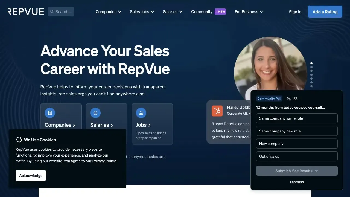Viewport: 350px width, 197px height.
Task: Expand the Companies nav dropdown chevron
Action: [x=119, y=12]
